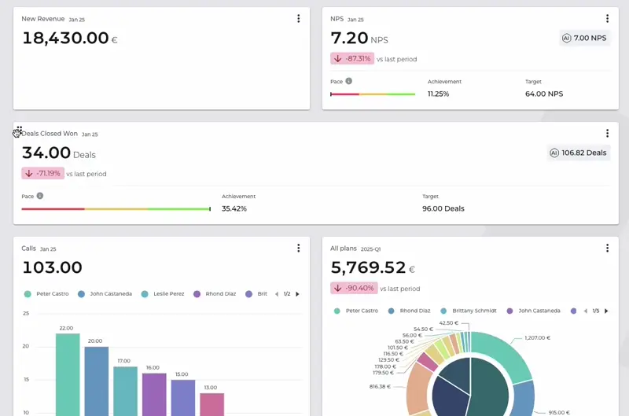
Task: Open the New Revenue card options menu
Action: [299, 18]
